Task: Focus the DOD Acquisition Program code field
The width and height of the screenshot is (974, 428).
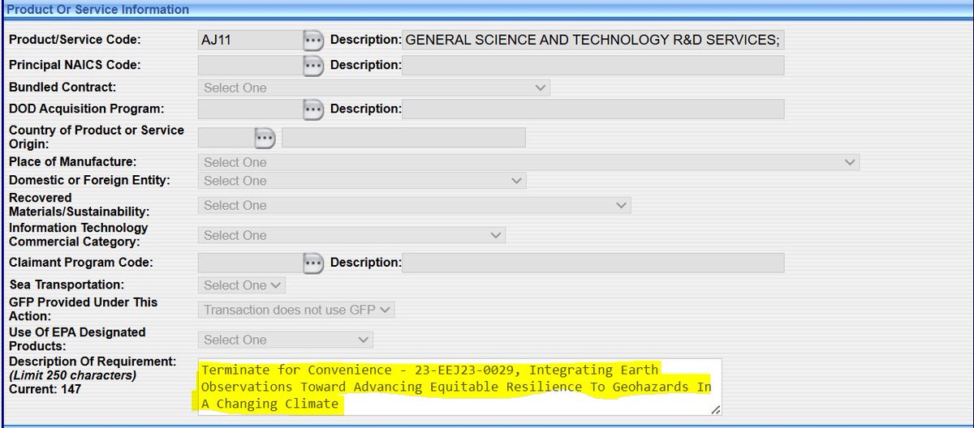Action: point(250,109)
